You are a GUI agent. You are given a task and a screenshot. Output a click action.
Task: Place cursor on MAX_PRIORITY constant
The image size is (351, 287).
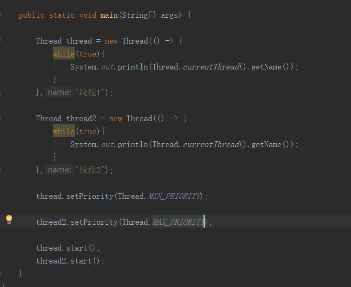pos(179,222)
